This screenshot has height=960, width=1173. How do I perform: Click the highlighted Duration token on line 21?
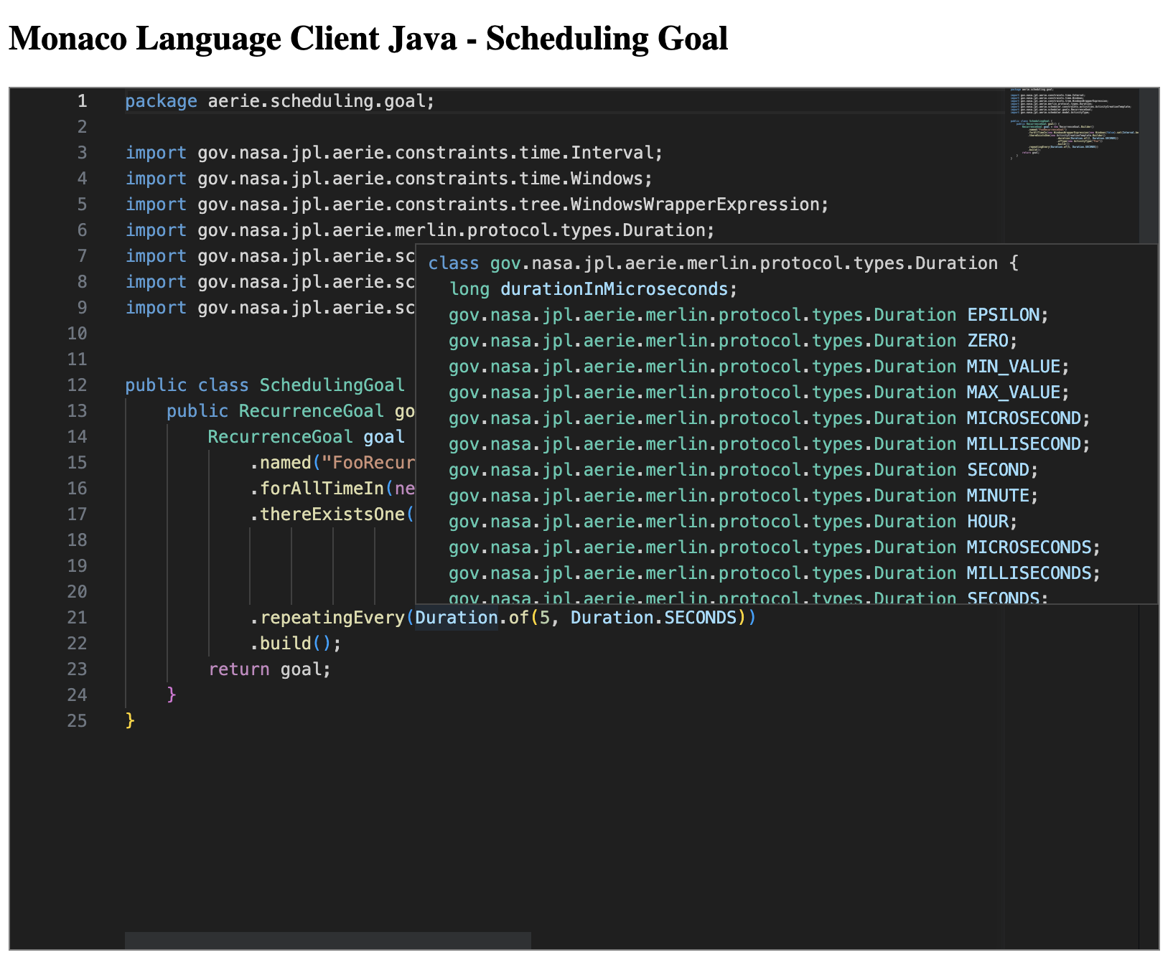tap(456, 617)
